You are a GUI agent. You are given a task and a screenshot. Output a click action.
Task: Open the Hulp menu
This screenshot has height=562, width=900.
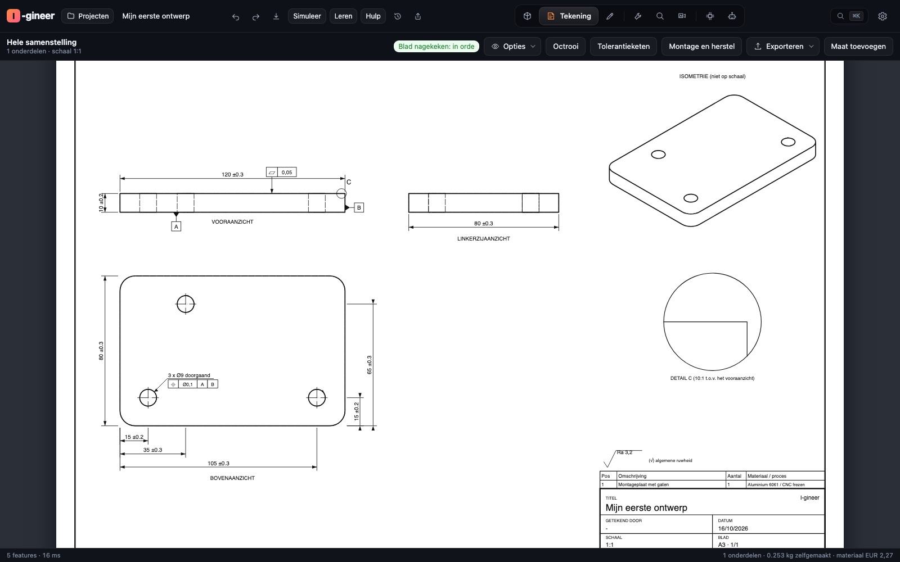(x=373, y=16)
